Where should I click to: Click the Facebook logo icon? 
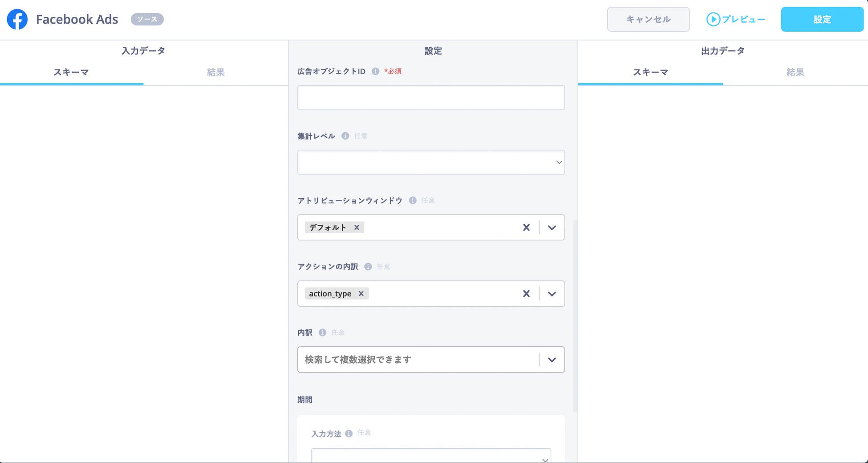pyautogui.click(x=17, y=20)
